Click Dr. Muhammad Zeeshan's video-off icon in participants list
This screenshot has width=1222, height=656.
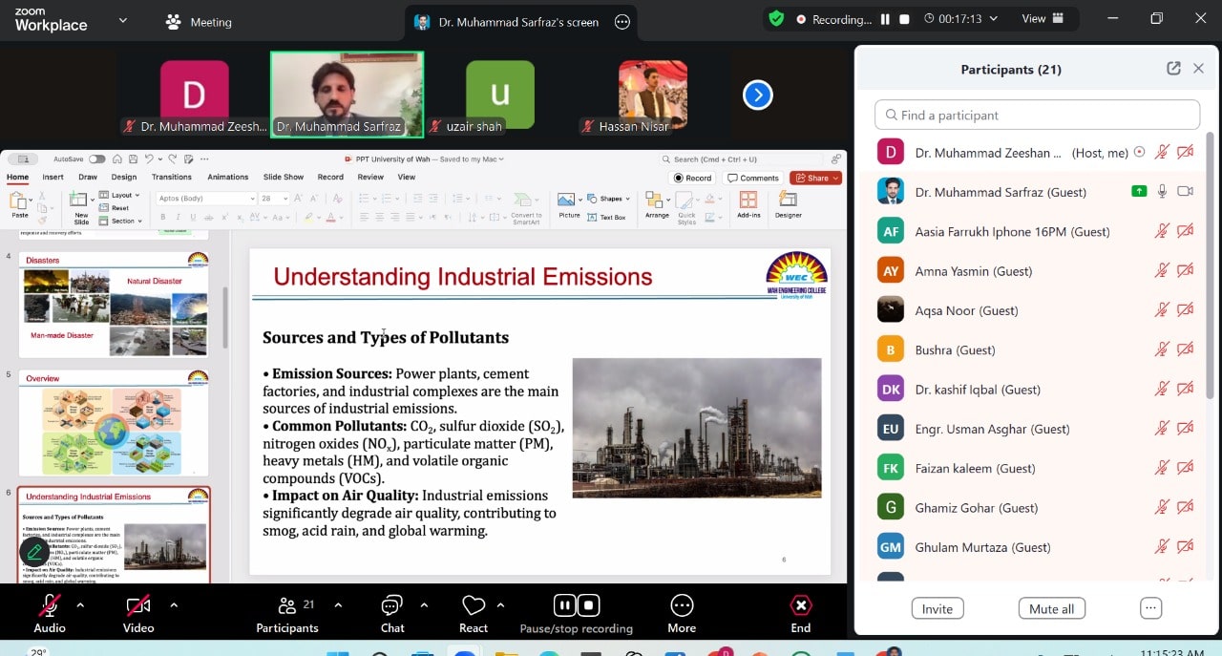tap(1186, 153)
